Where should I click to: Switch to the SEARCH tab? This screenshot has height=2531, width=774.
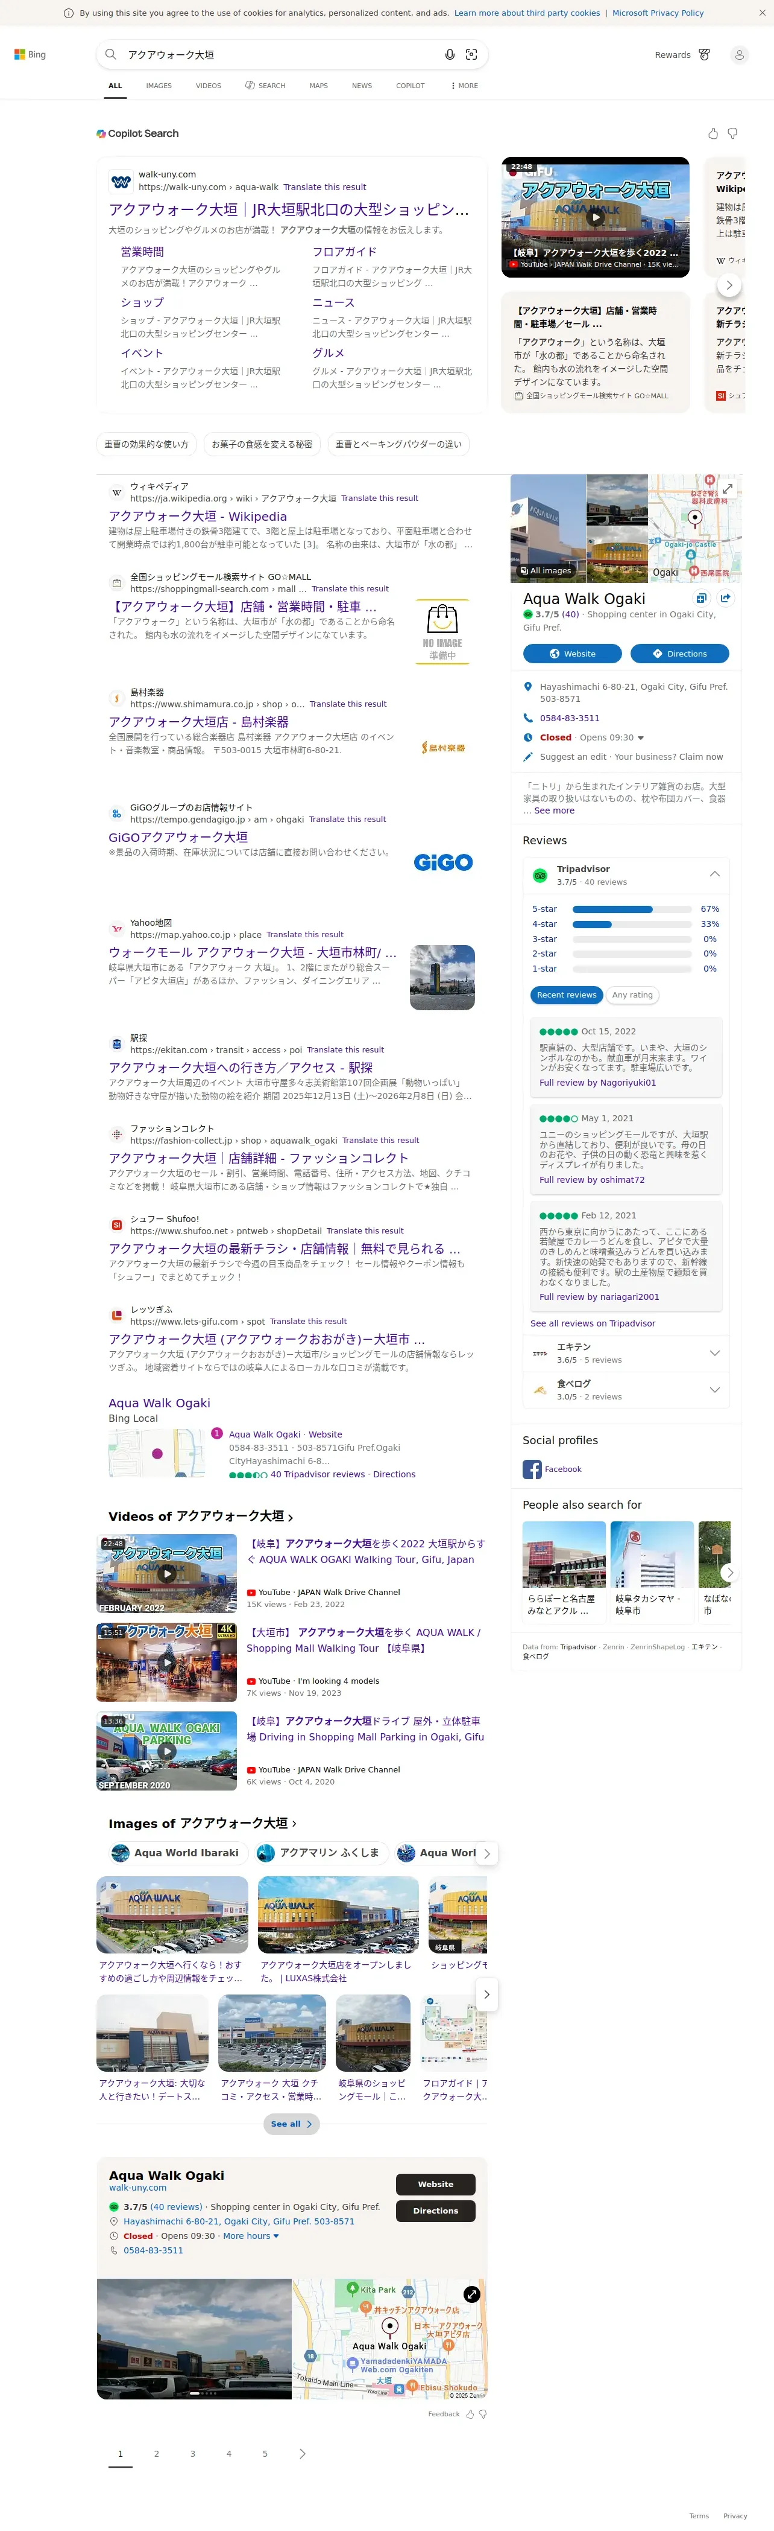coord(265,86)
